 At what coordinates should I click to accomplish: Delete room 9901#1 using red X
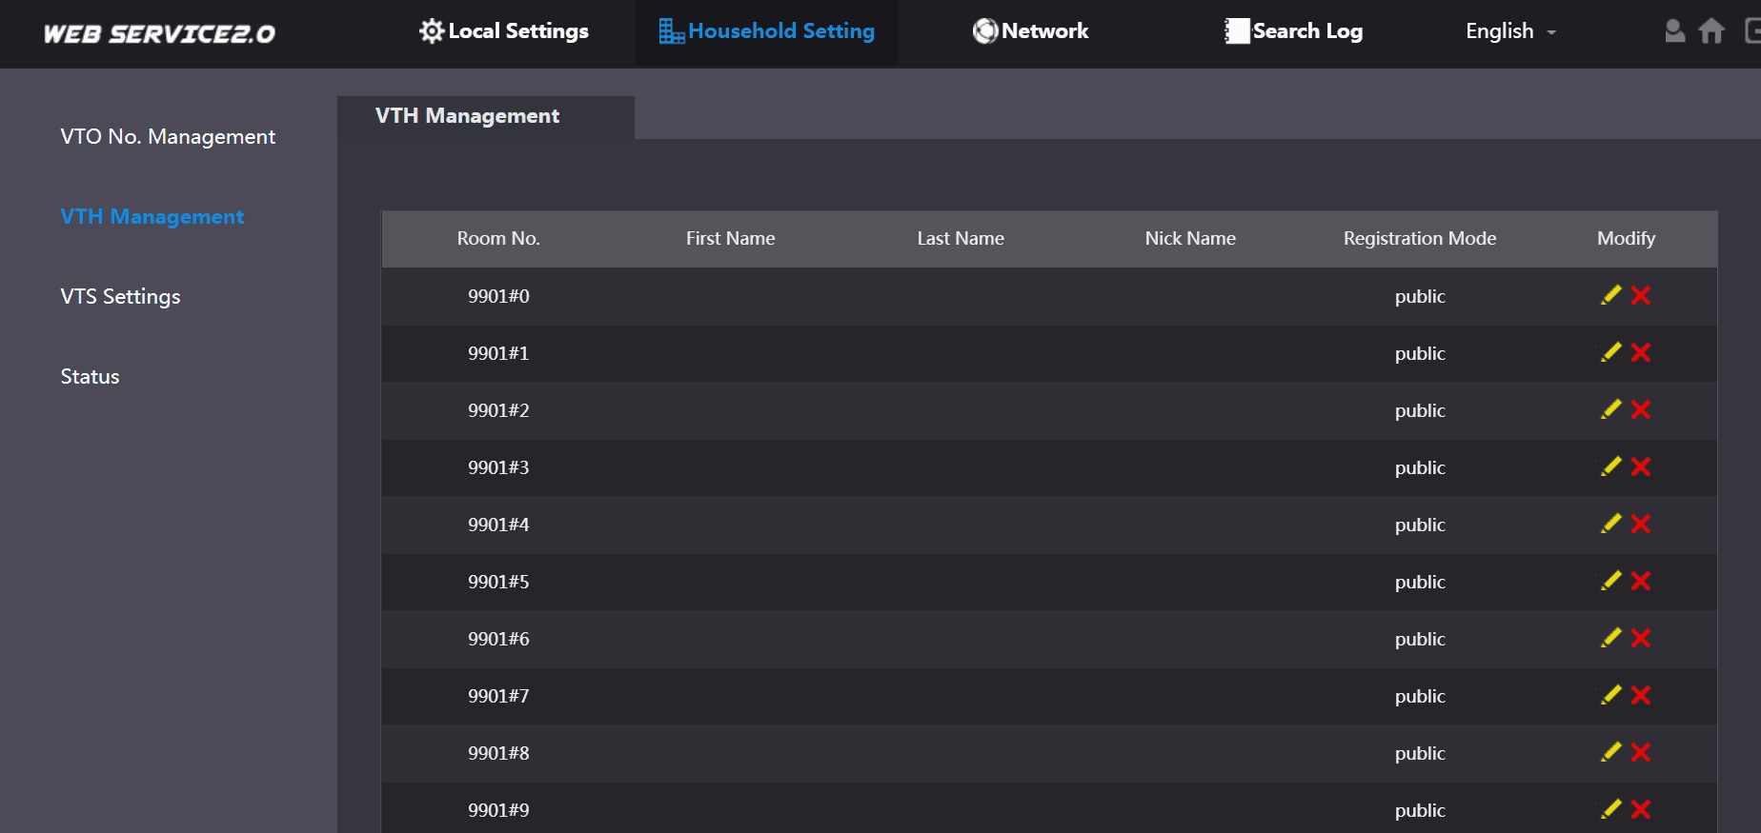pos(1640,352)
